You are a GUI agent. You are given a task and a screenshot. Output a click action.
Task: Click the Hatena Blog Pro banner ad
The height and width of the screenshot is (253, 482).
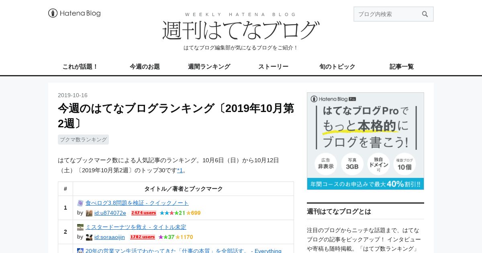click(x=366, y=141)
